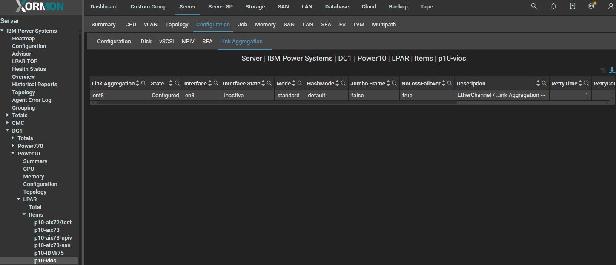Download table data with export icon
The width and height of the screenshot is (616, 265).
pos(612,70)
